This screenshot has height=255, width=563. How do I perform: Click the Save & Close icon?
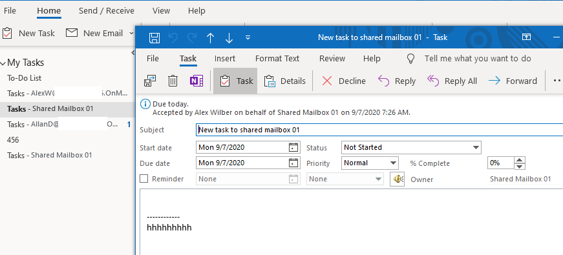(x=150, y=81)
